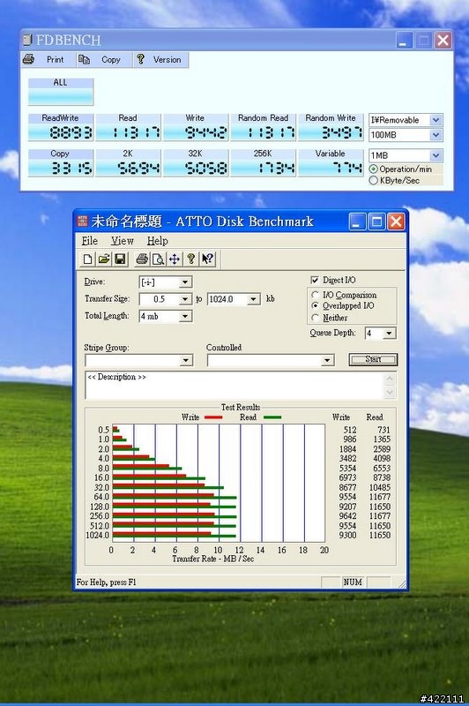The width and height of the screenshot is (469, 706).
Task: Toggle the Direct I/O checkbox
Action: click(x=315, y=280)
